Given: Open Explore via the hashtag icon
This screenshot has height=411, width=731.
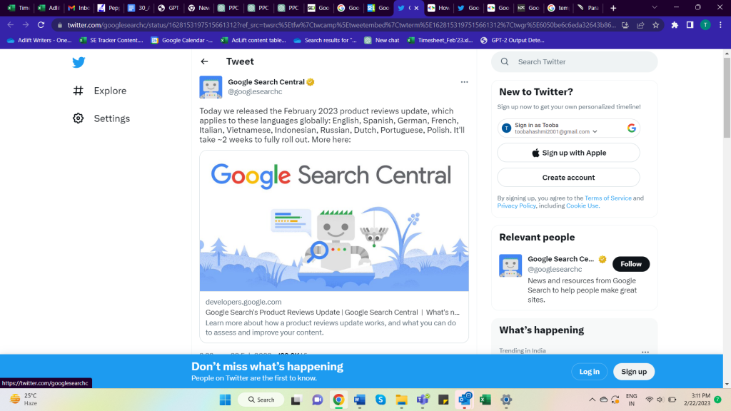Looking at the screenshot, I should 79,91.
